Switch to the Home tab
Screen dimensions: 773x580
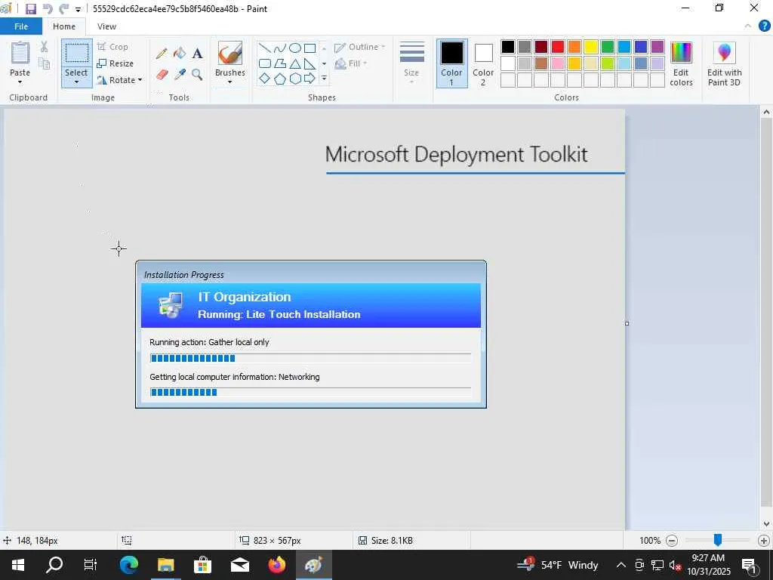point(64,26)
